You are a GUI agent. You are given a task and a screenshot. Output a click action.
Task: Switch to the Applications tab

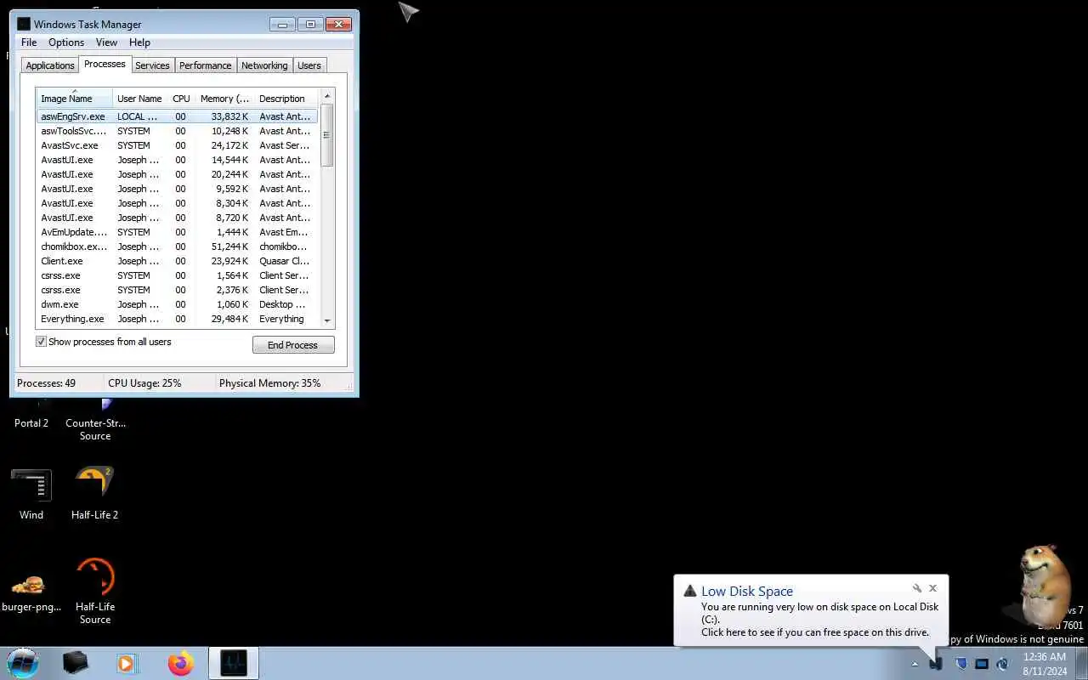tap(50, 65)
